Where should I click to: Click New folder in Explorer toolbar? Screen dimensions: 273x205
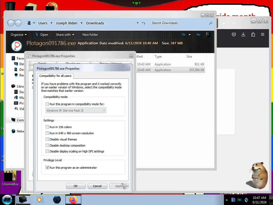90,35
